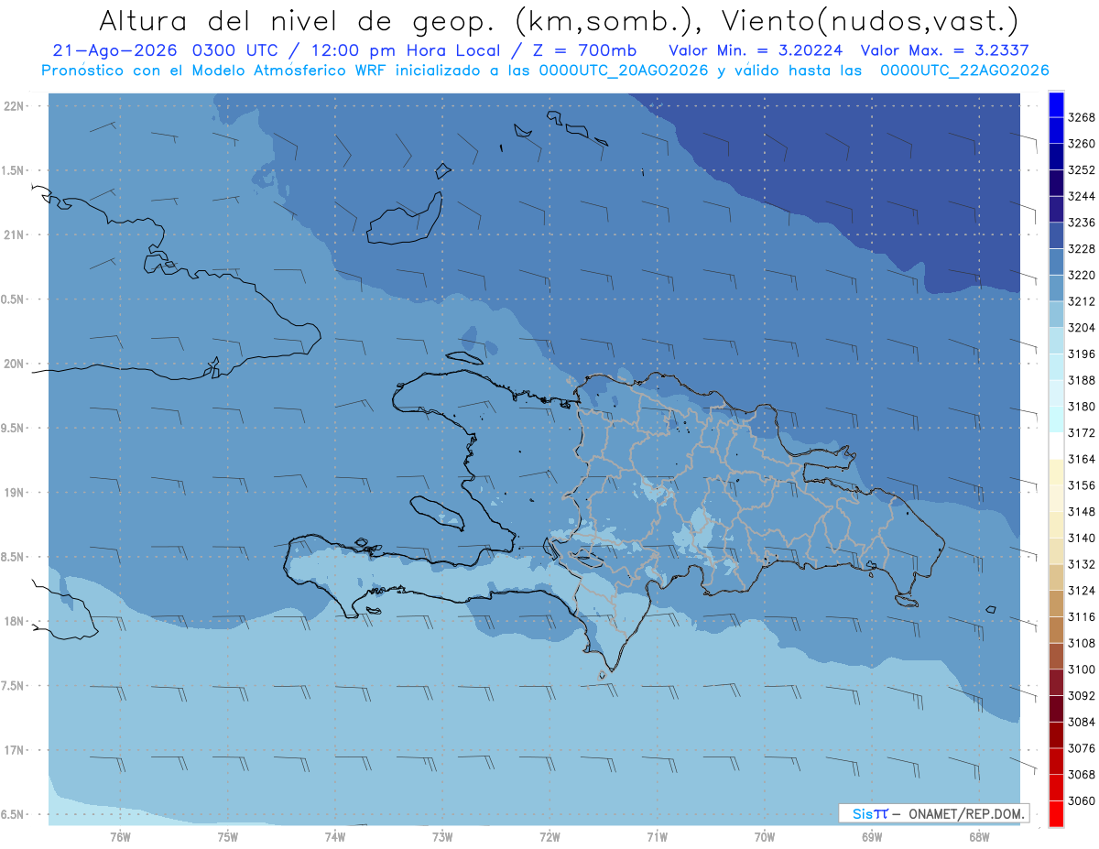Click the legend value '3268'
Viewport: 1099px width, 849px height.
[x=1082, y=117]
